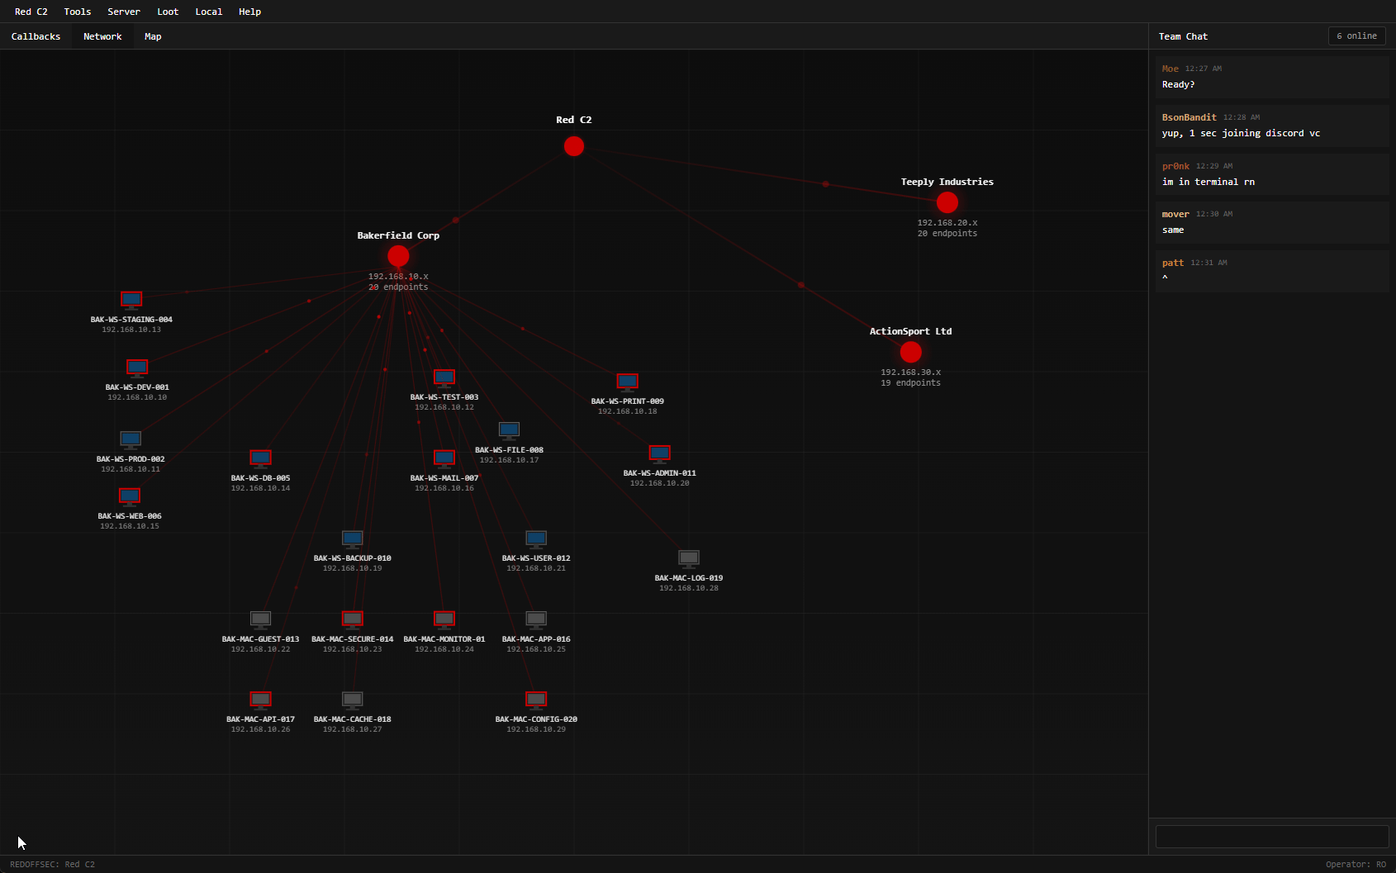Click username pr0nk in Team Chat

pos(1175,166)
